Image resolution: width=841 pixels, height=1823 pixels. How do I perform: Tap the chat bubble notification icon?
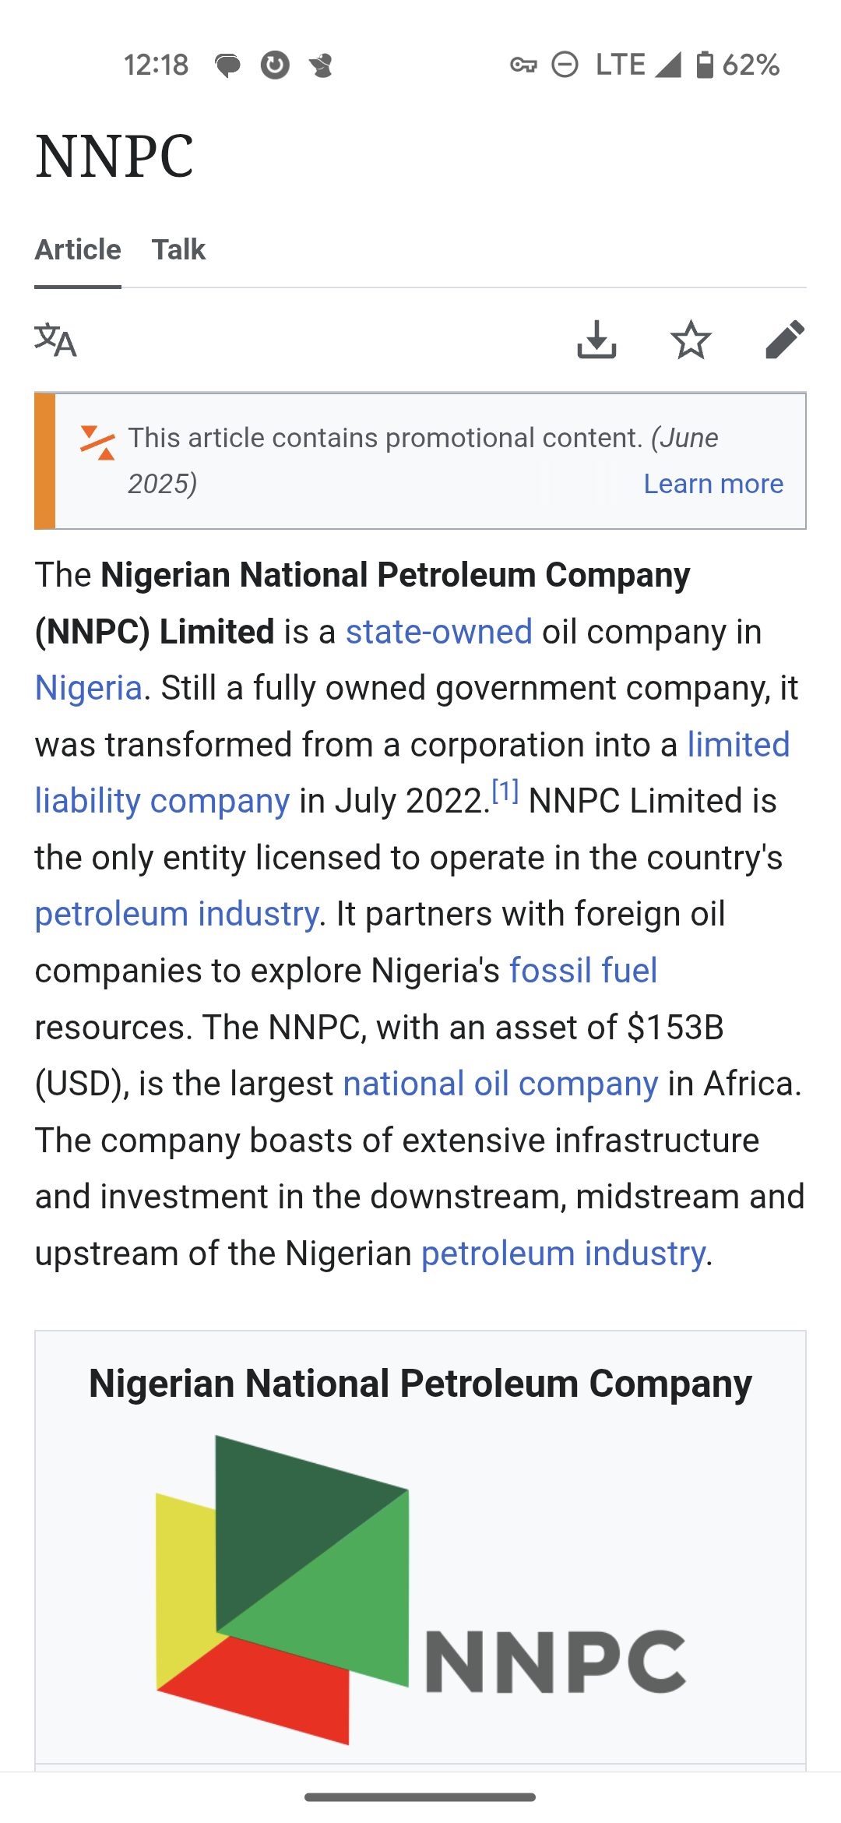point(227,65)
